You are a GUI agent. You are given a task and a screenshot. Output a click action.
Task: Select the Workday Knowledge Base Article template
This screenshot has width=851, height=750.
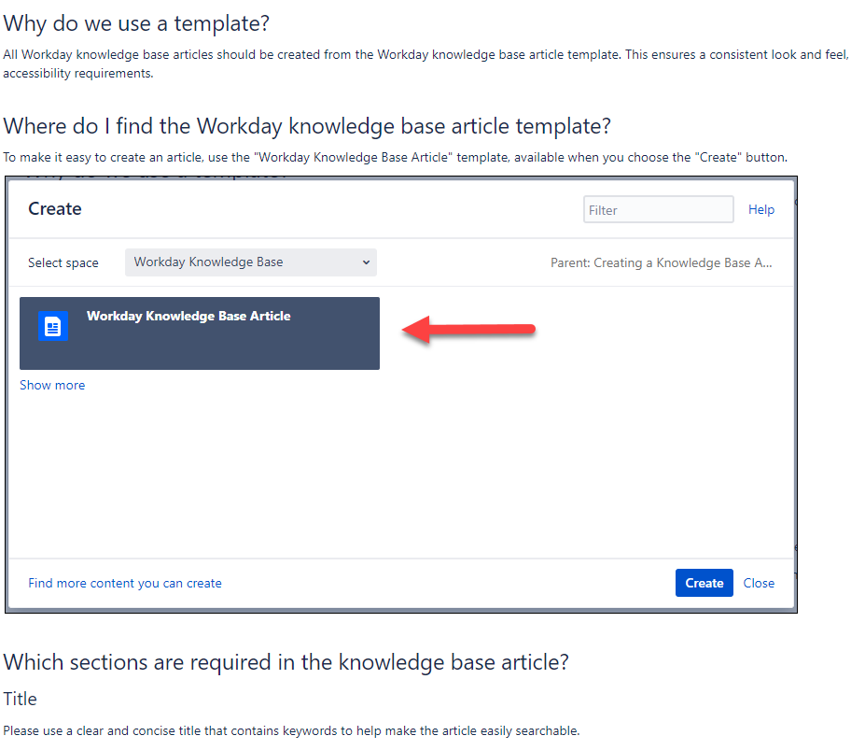[x=199, y=333]
